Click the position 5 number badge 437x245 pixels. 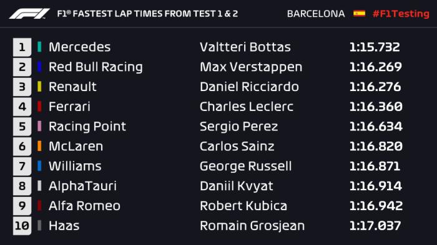pyautogui.click(x=22, y=127)
